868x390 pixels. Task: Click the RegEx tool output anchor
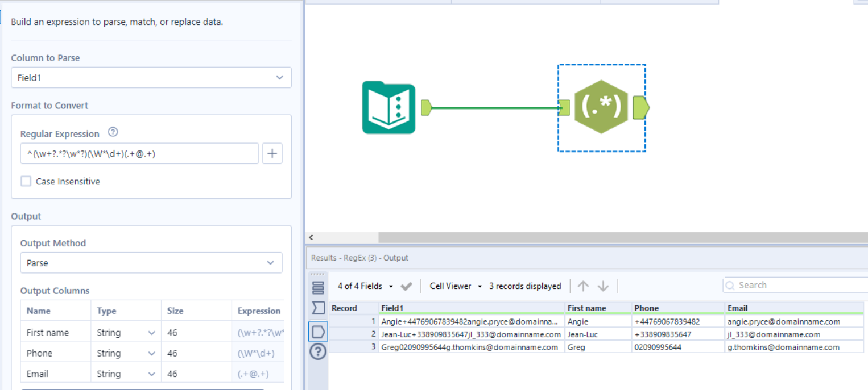[x=640, y=107]
